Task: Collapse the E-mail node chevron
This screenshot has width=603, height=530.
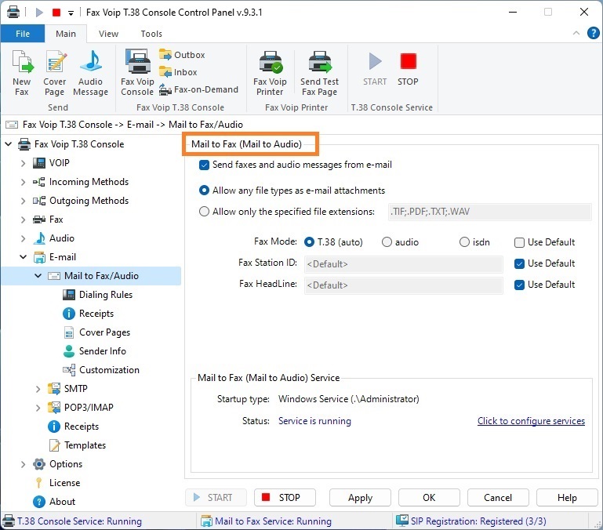Action: 23,257
